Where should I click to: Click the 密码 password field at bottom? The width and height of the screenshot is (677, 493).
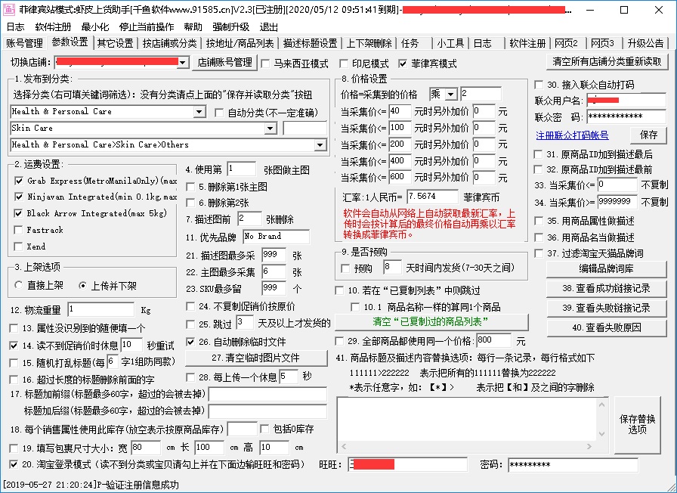[x=573, y=465]
